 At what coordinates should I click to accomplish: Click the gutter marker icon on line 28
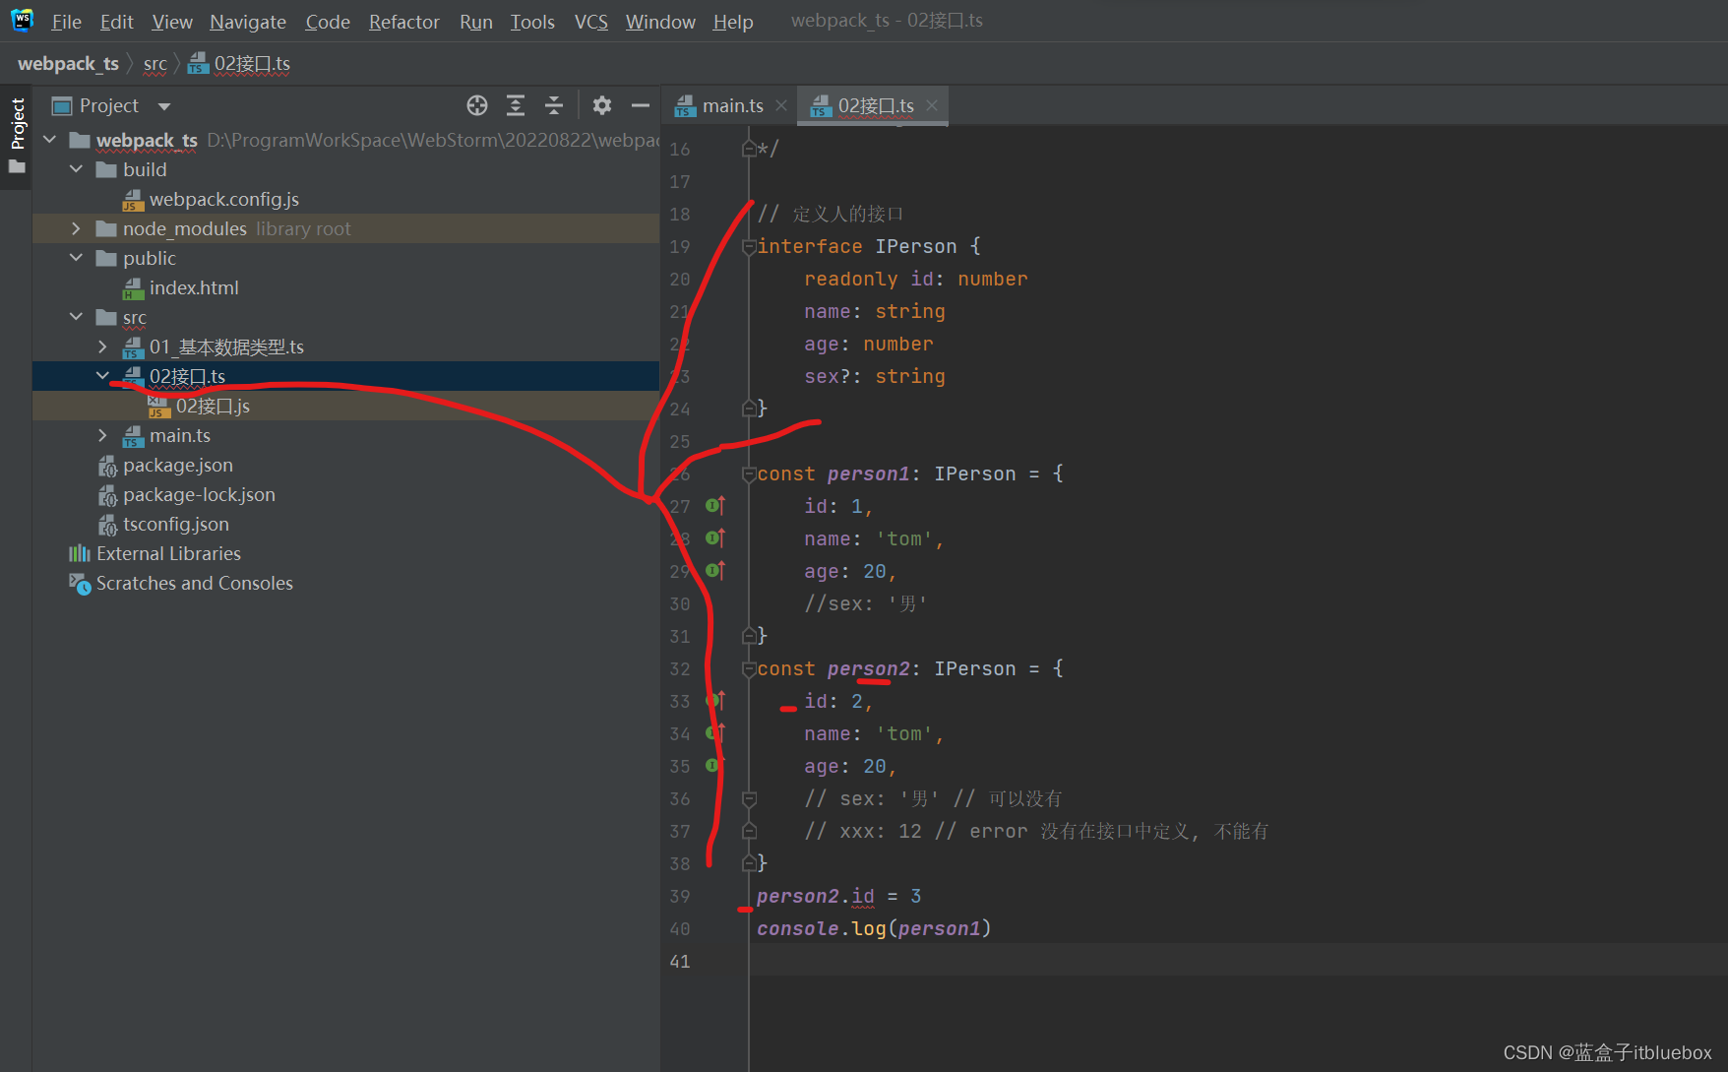pyautogui.click(x=715, y=537)
